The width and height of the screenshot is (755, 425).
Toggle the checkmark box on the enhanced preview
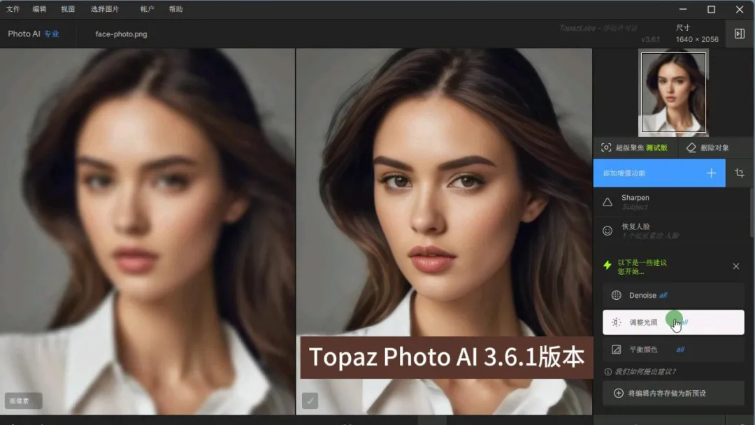pos(310,401)
